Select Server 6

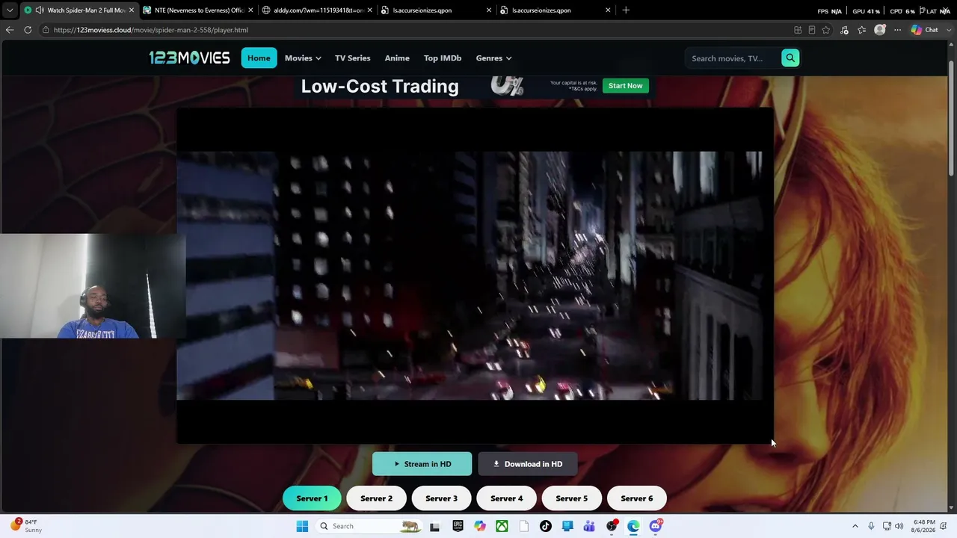(x=636, y=498)
